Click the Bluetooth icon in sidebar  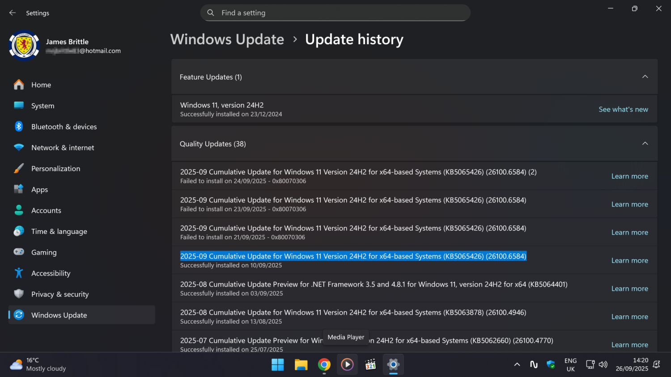click(19, 127)
